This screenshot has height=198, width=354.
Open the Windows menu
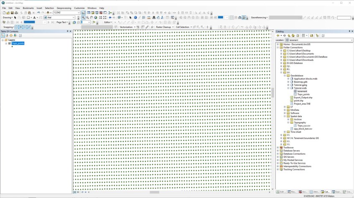click(92, 8)
